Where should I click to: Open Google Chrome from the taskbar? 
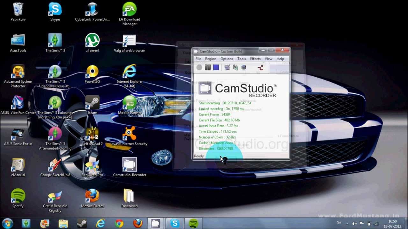[119, 224]
